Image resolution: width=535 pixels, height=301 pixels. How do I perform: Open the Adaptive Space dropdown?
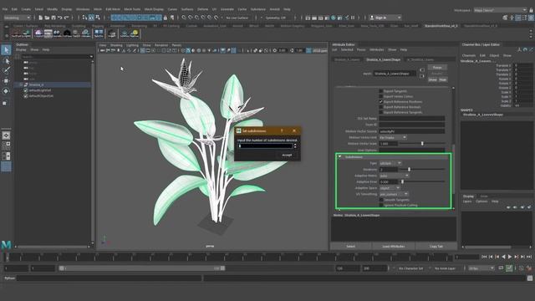pos(390,187)
